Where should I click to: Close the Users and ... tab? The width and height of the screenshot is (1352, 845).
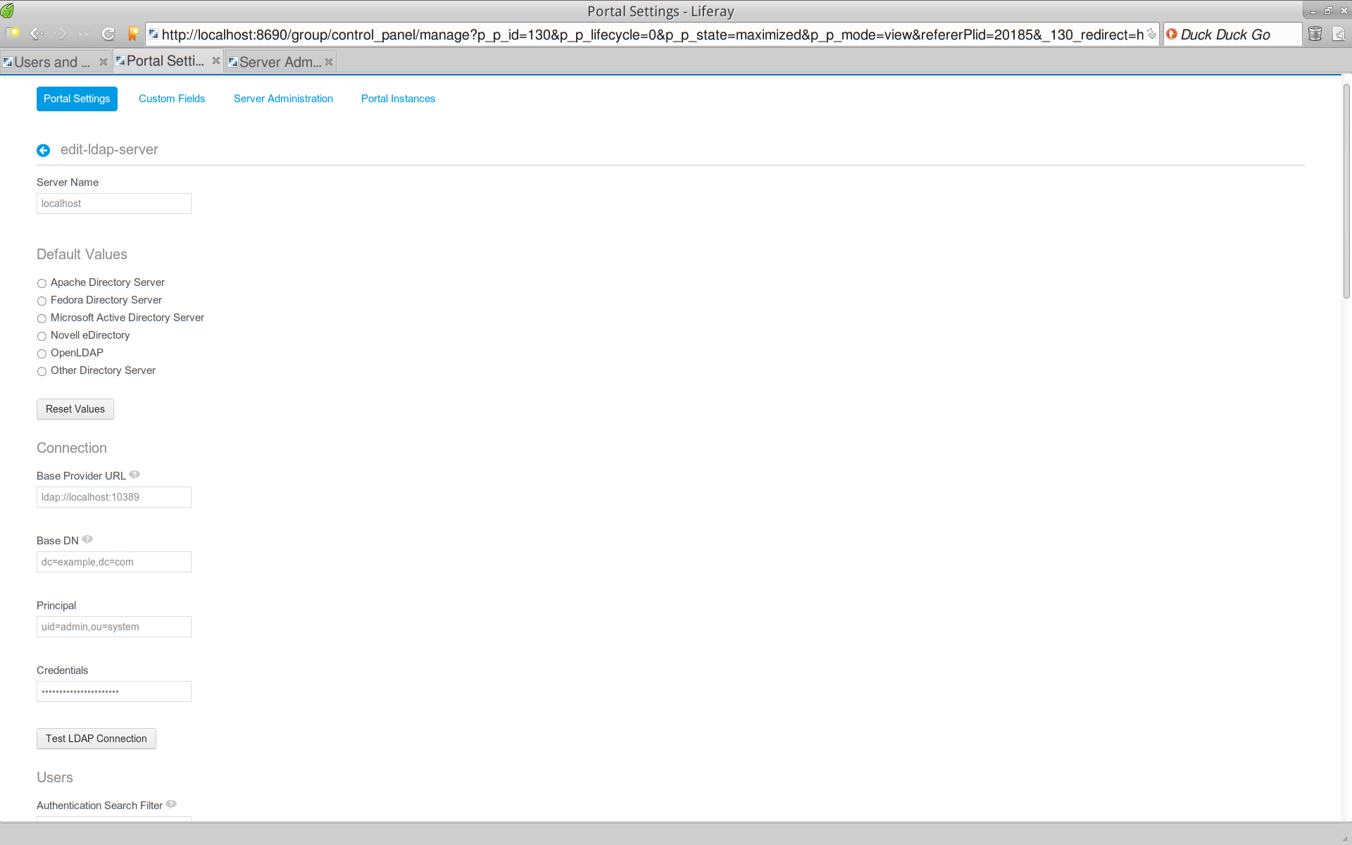point(104,62)
